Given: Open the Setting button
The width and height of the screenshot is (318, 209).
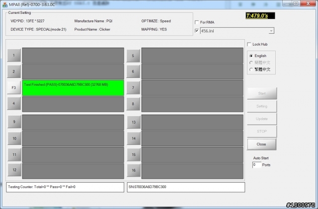Looking at the screenshot, I should point(262,106).
